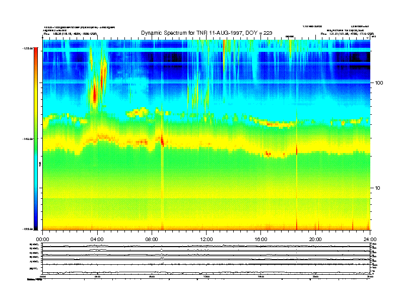The image size is (399, 308).
Task: Click the green middle of the color bar
Action: [x=36, y=138]
